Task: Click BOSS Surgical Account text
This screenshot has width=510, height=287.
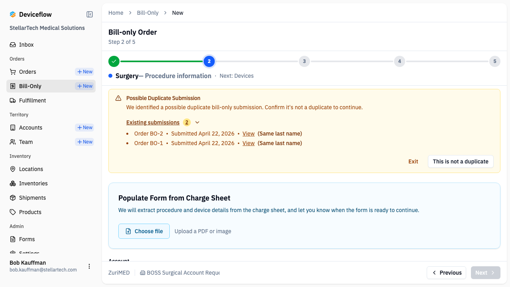Action: click(183, 273)
